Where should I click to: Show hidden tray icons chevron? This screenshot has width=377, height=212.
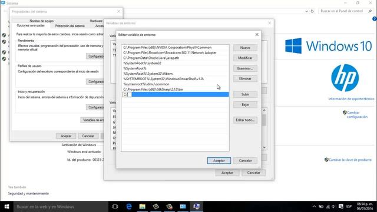click(x=314, y=207)
